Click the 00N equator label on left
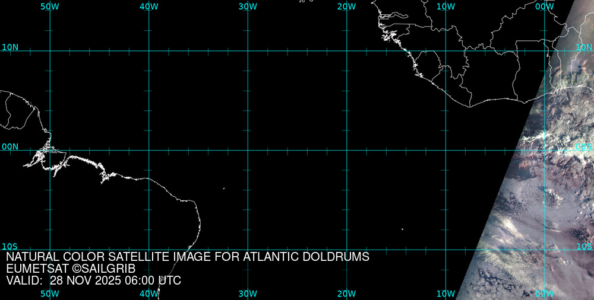The height and width of the screenshot is (300, 594). tap(10, 146)
